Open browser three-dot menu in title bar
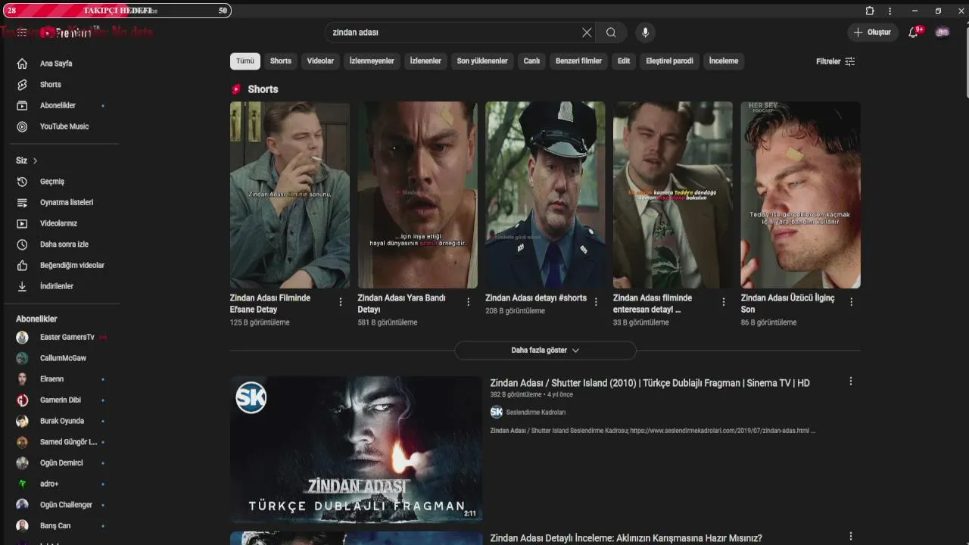The image size is (969, 545). click(890, 11)
